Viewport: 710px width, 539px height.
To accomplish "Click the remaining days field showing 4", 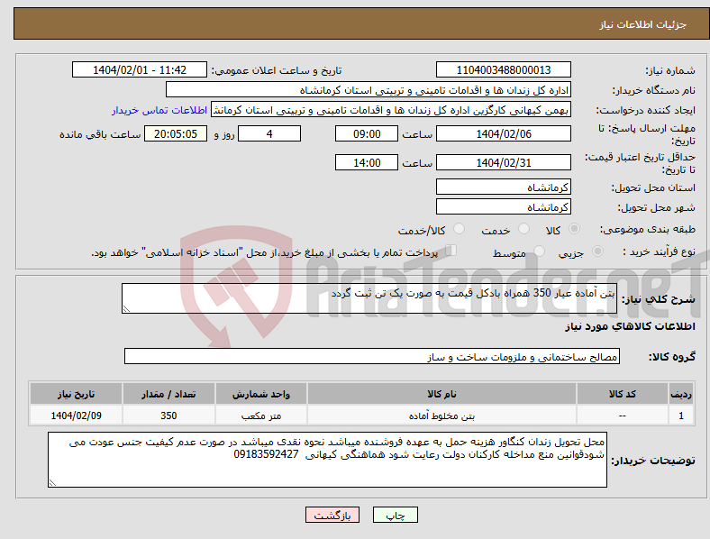I will pos(269,133).
